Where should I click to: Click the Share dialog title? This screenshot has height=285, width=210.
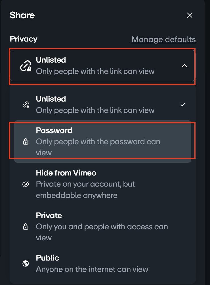click(22, 15)
